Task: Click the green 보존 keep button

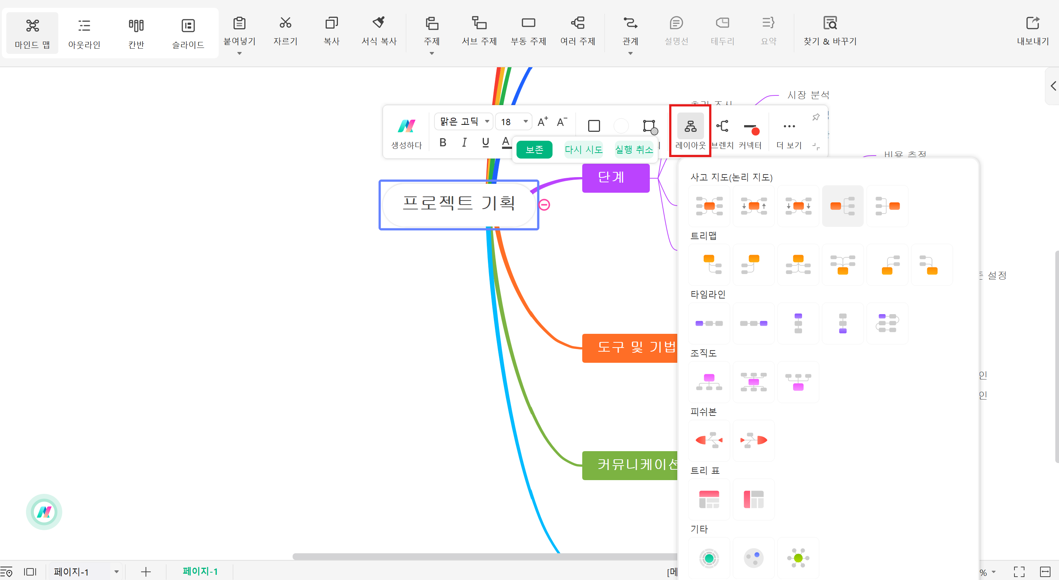Action: (x=534, y=150)
